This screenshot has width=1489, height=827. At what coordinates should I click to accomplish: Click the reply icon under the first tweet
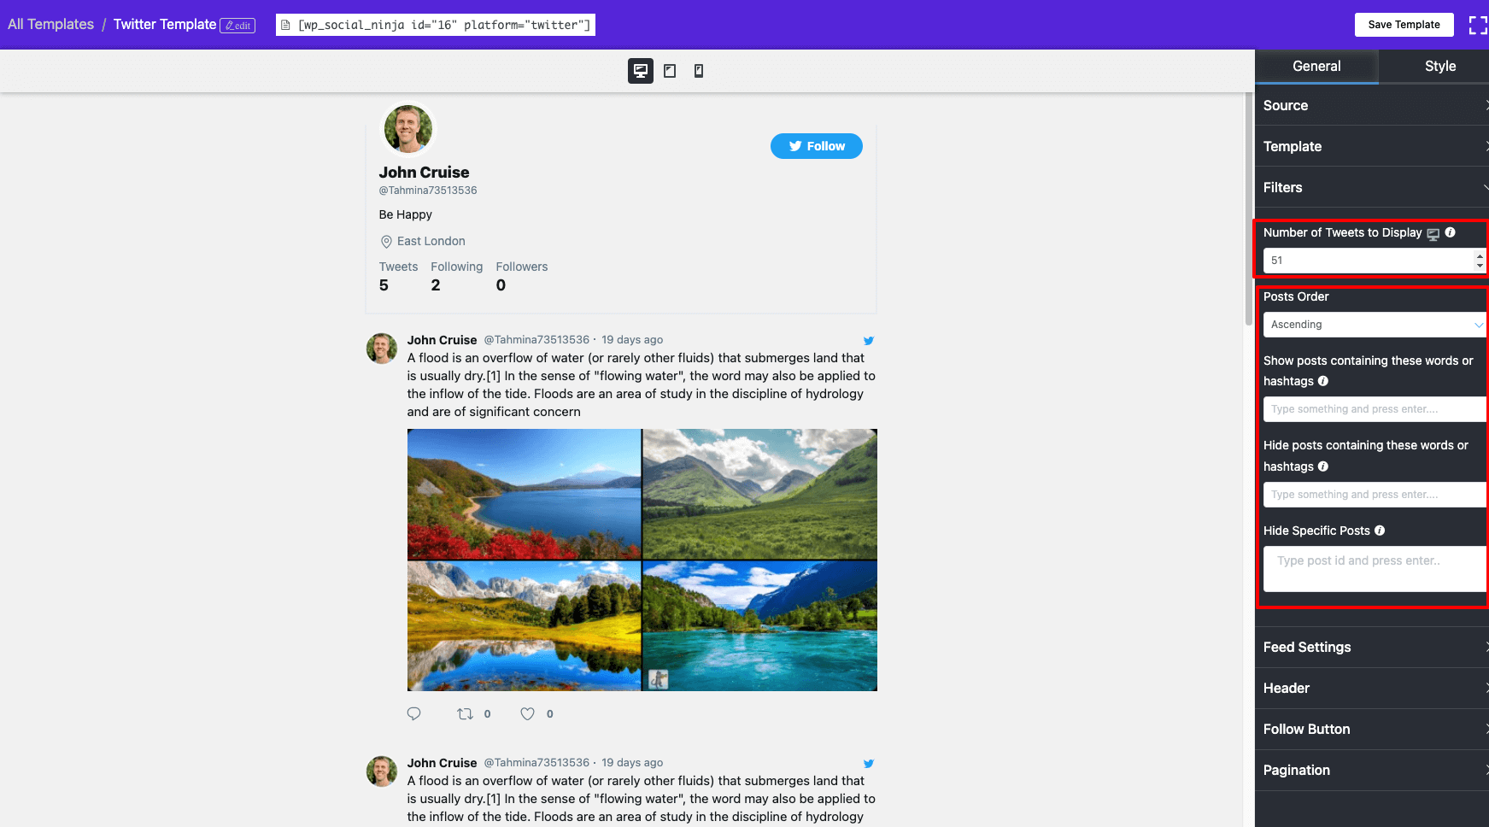414,713
